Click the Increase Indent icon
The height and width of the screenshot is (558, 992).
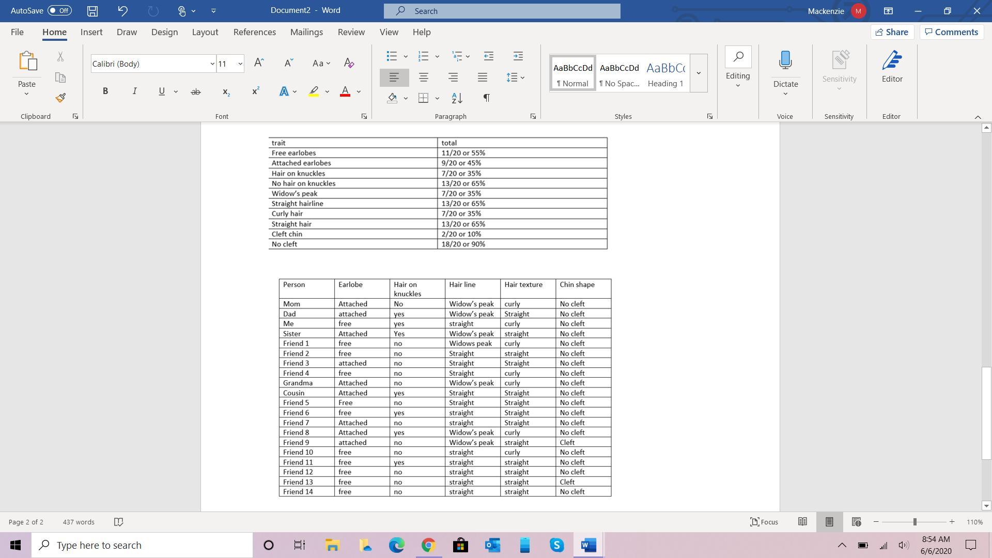click(518, 56)
